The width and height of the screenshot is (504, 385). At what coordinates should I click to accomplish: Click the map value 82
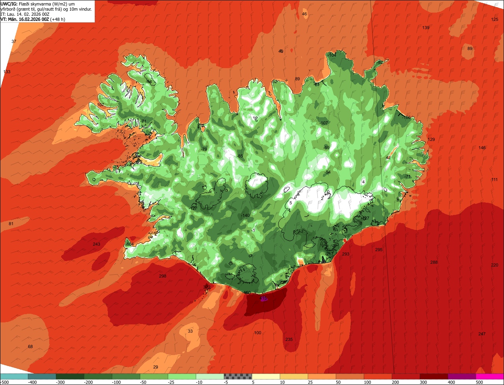[380, 62]
